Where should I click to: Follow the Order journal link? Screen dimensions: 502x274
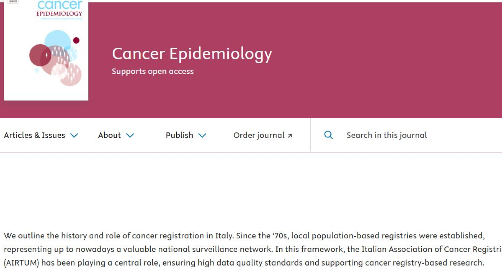259,135
